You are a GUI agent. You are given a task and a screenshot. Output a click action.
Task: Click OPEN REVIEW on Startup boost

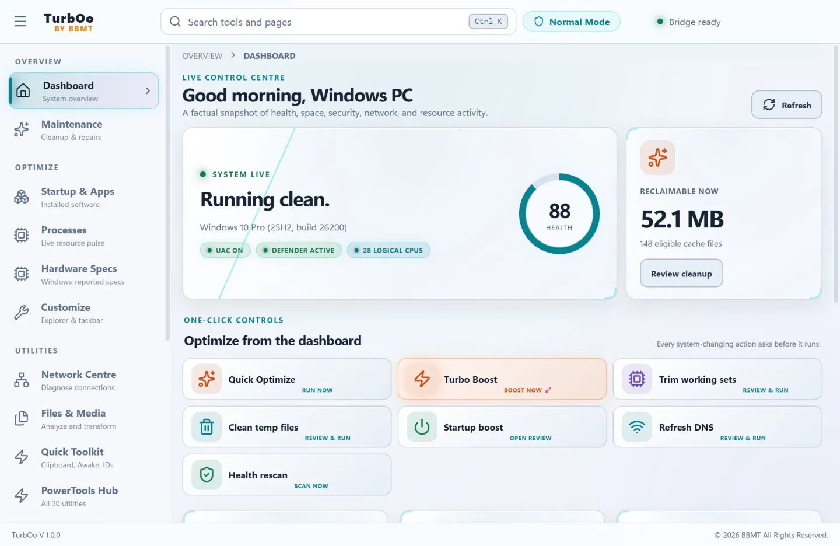530,438
